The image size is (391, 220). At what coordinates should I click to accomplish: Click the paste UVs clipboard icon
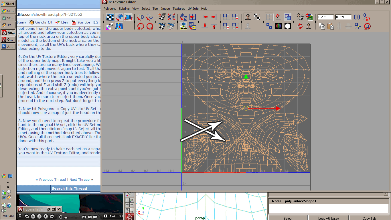coord(331,26)
